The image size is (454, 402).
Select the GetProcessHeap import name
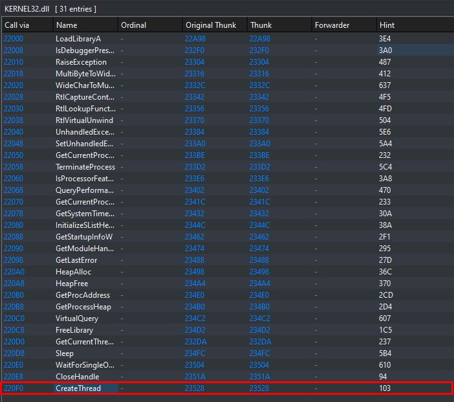point(83,307)
